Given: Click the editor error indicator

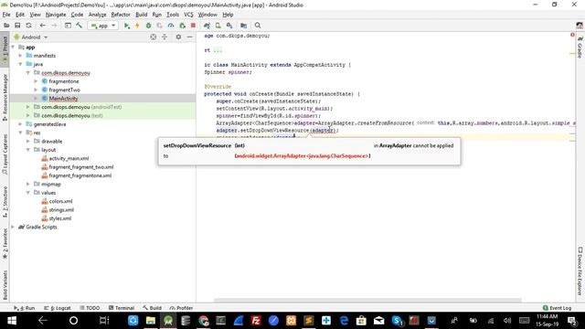Looking at the screenshot, I should 572,35.
